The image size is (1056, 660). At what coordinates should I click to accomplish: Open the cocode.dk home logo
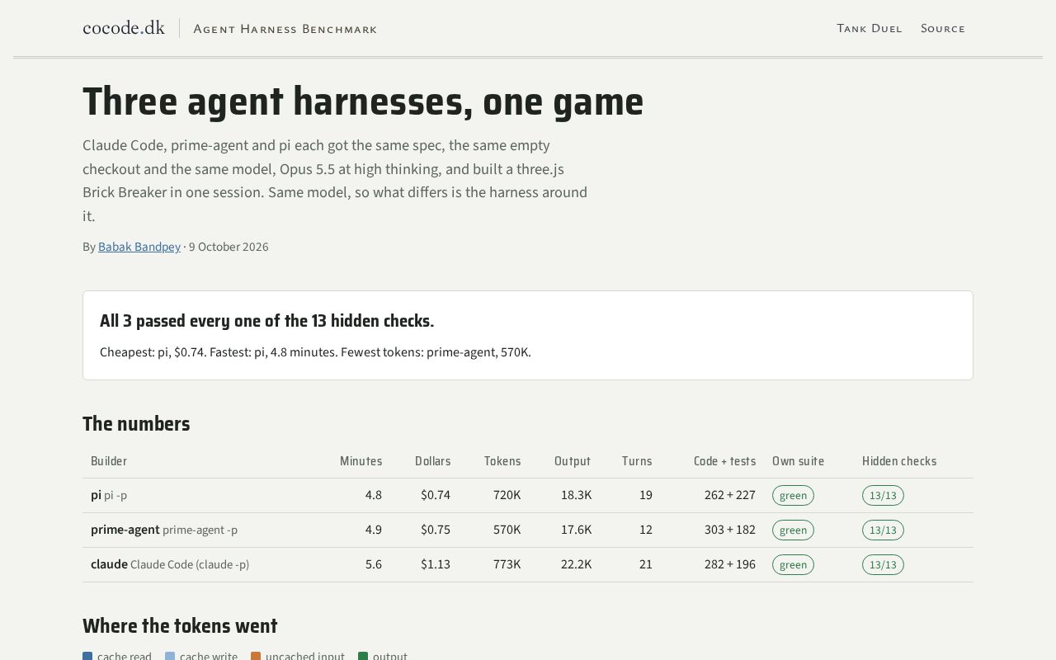coord(124,28)
